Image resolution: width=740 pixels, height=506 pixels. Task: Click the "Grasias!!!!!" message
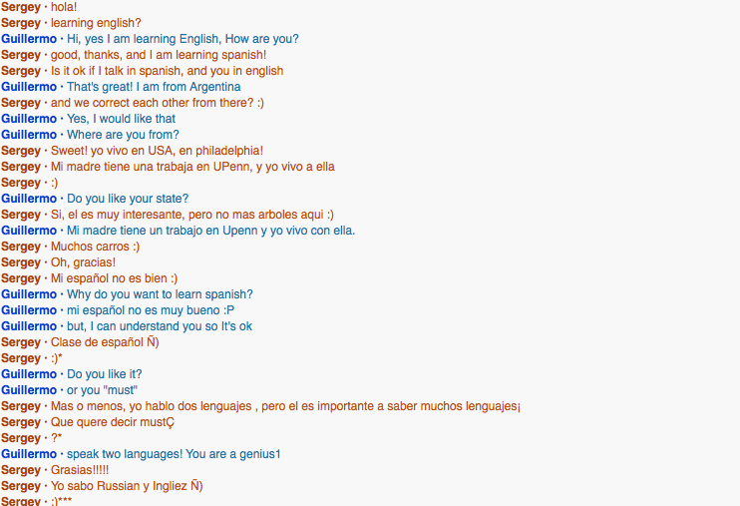(x=80, y=470)
